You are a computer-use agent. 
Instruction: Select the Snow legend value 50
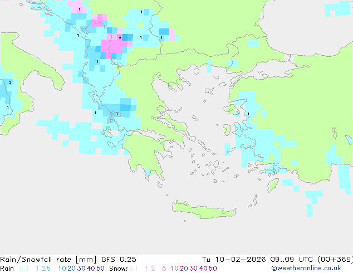(213, 269)
